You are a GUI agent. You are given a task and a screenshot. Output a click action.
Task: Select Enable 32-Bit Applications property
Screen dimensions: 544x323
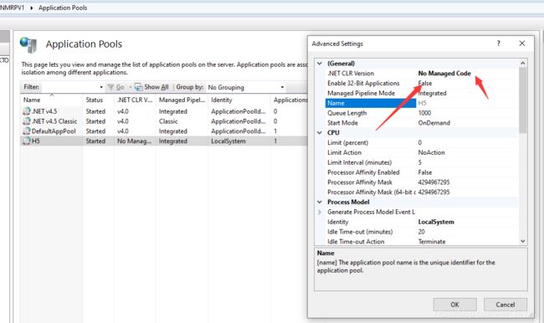pyautogui.click(x=363, y=84)
